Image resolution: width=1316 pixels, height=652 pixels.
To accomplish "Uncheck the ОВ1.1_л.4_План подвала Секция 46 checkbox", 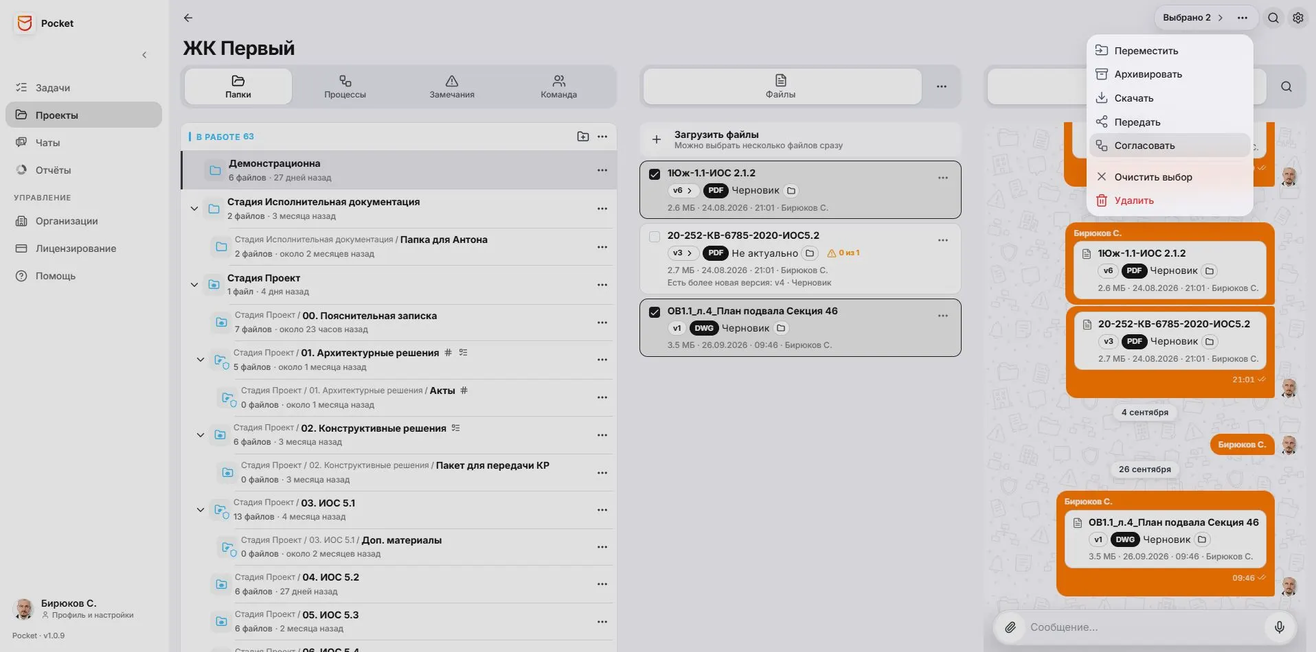I will click(x=655, y=312).
